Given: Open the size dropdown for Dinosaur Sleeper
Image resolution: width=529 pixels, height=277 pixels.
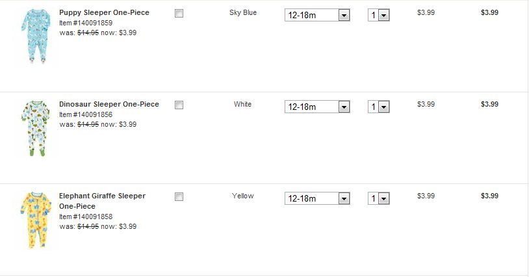Looking at the screenshot, I should coord(317,107).
